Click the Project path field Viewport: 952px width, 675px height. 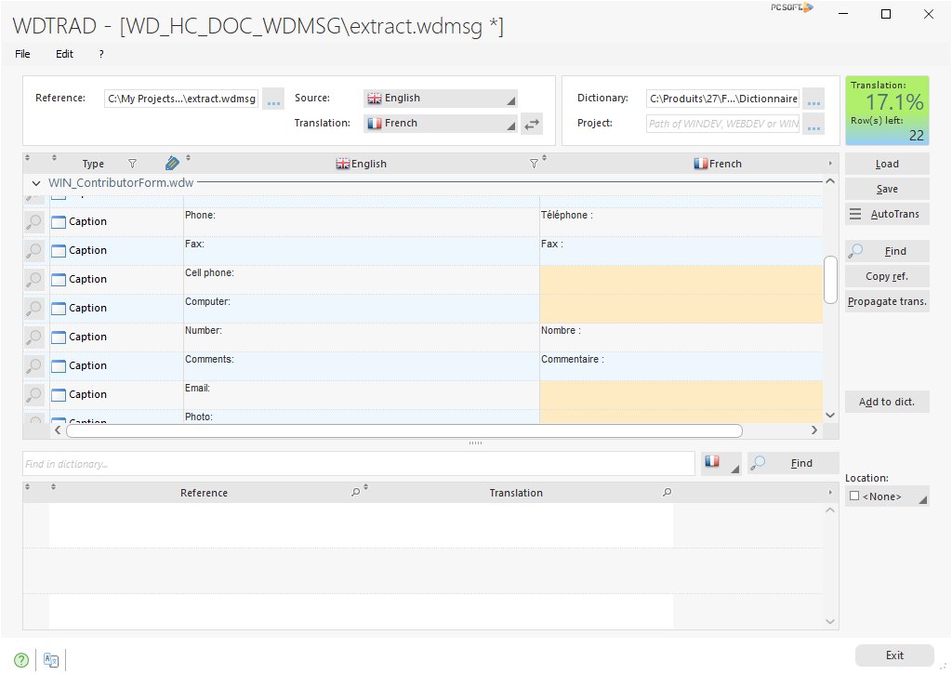(722, 124)
